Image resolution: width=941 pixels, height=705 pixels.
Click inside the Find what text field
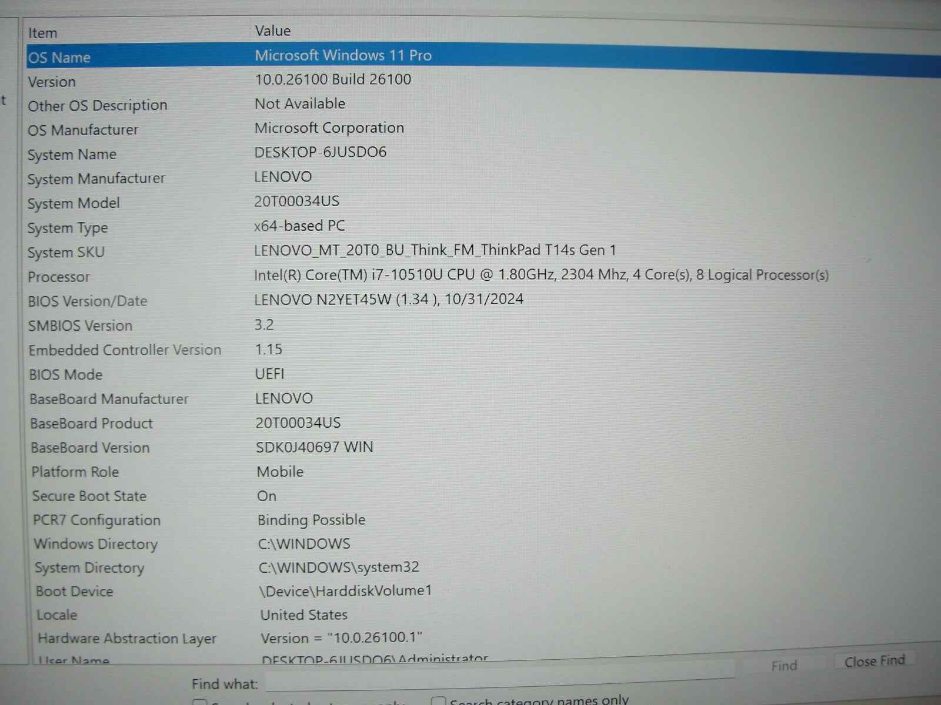(x=470, y=681)
